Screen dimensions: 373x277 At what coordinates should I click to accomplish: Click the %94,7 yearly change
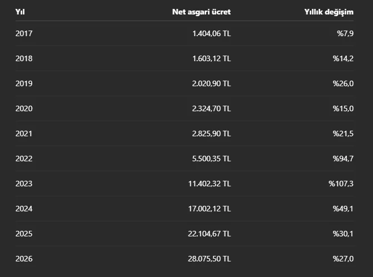tap(343, 159)
